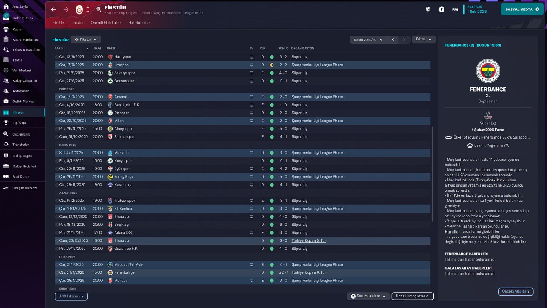Click the Monaco fixture dated 28/1/2026

tap(242, 281)
